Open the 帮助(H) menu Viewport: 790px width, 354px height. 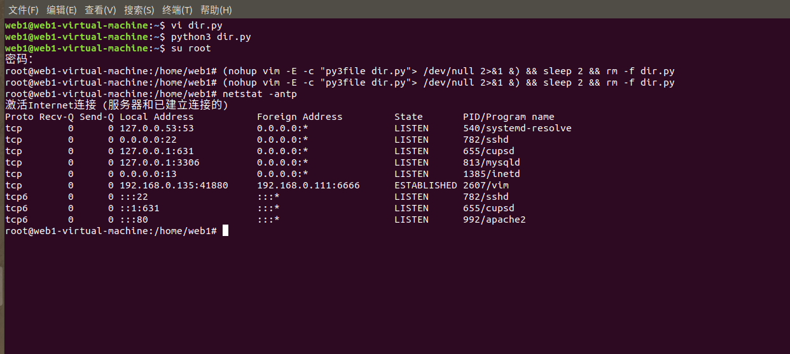pos(216,10)
